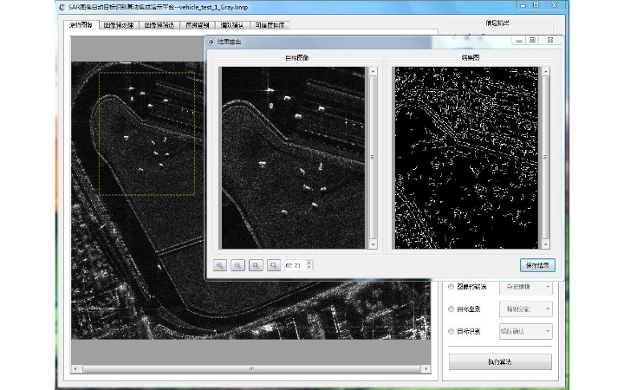Switch to the 图像预筛选 tab

[x=159, y=25]
